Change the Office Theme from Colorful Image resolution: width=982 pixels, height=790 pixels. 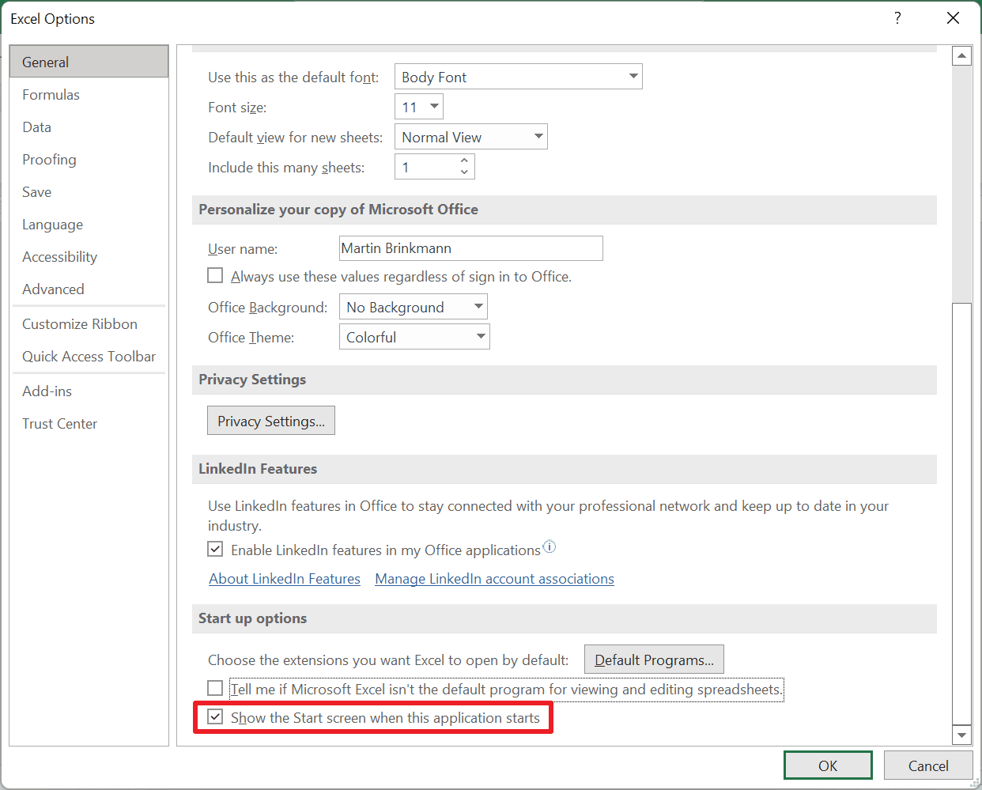(481, 336)
